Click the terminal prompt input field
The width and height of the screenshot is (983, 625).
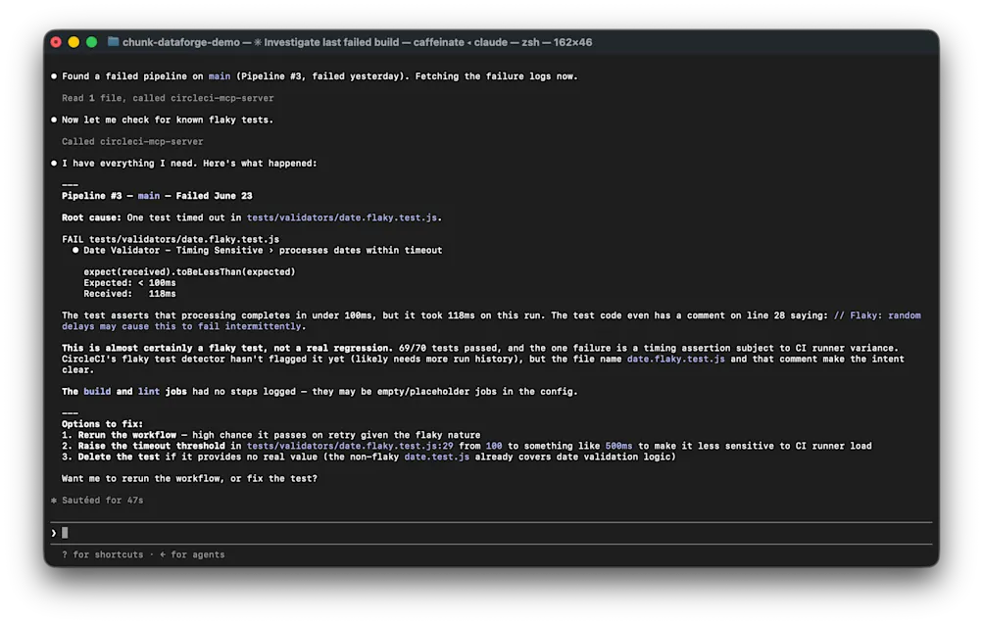[x=492, y=533]
